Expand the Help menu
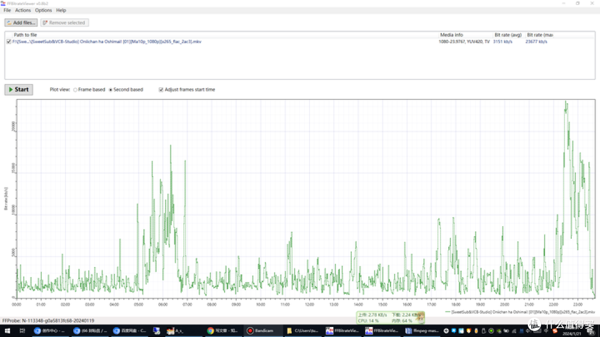This screenshot has width=600, height=337. pos(61,10)
